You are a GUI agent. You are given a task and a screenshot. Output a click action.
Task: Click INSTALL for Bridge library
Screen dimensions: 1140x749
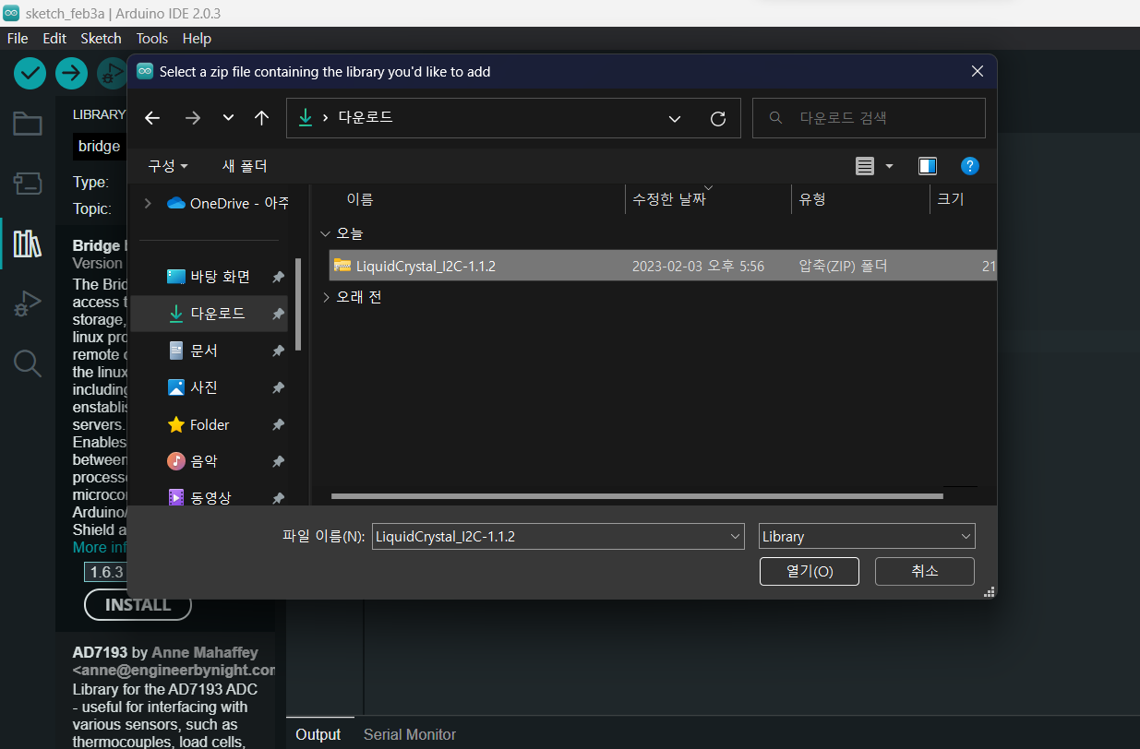[138, 605]
